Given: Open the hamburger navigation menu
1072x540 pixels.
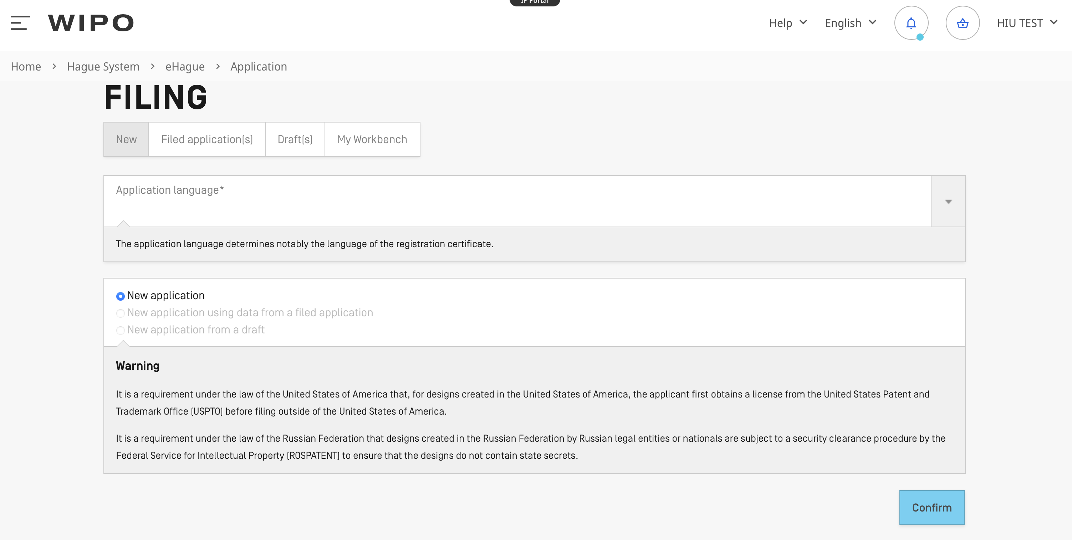Looking at the screenshot, I should click(20, 23).
